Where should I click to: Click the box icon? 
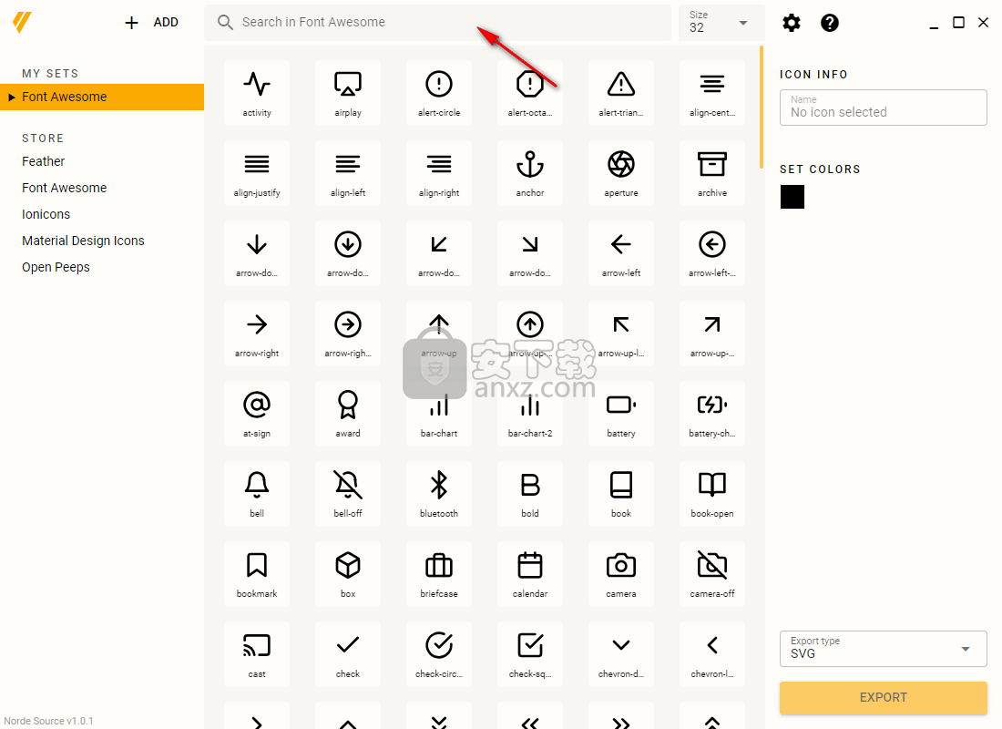[x=348, y=573]
